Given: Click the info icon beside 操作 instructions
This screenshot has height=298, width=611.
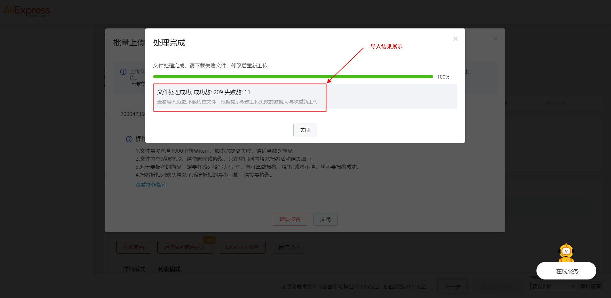Looking at the screenshot, I should (129, 139).
